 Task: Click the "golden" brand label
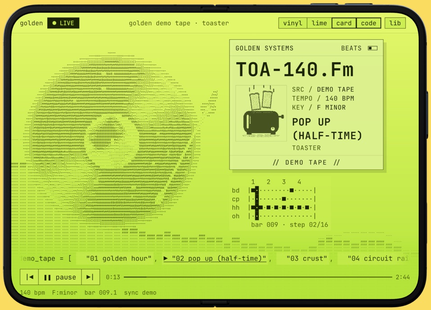(32, 23)
